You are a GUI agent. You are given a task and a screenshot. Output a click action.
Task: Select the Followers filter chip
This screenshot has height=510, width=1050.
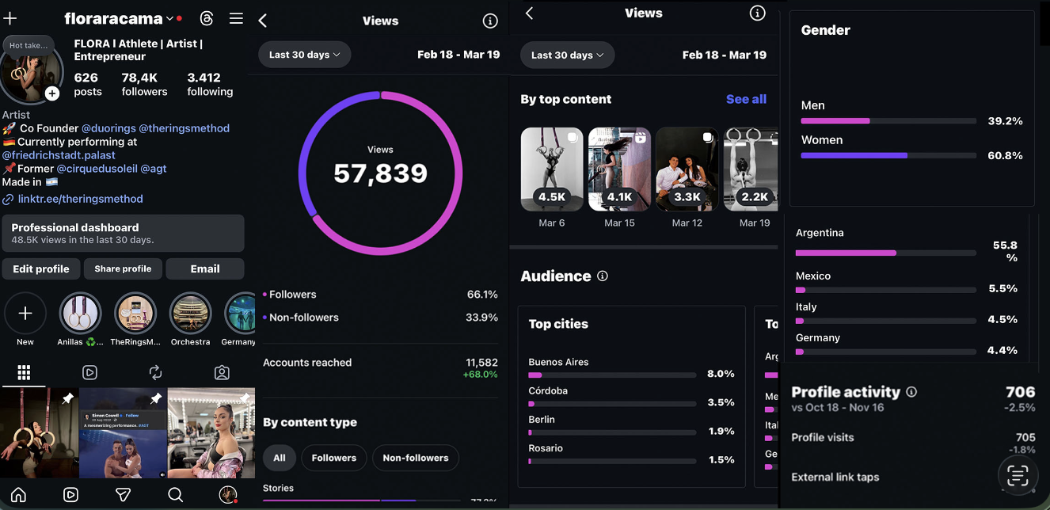334,458
